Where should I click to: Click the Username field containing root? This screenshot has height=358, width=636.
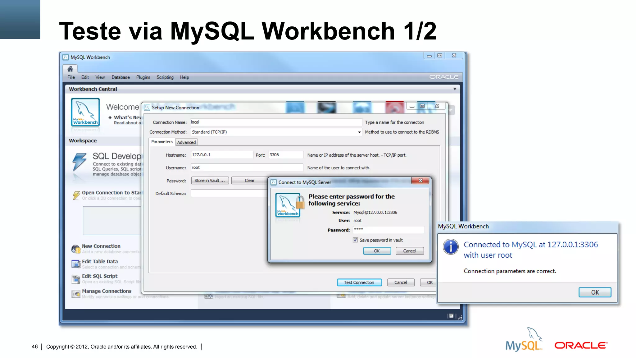pyautogui.click(x=247, y=168)
